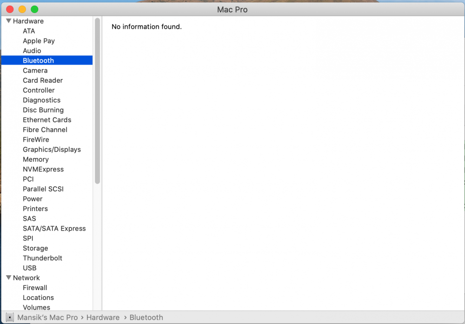View Memory information
This screenshot has width=465, height=324.
36,159
